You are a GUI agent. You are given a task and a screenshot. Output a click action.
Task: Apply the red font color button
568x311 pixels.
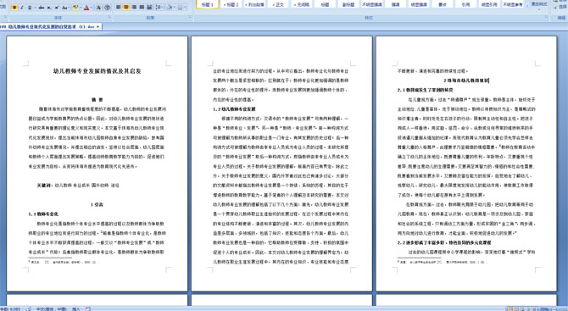coord(86,8)
